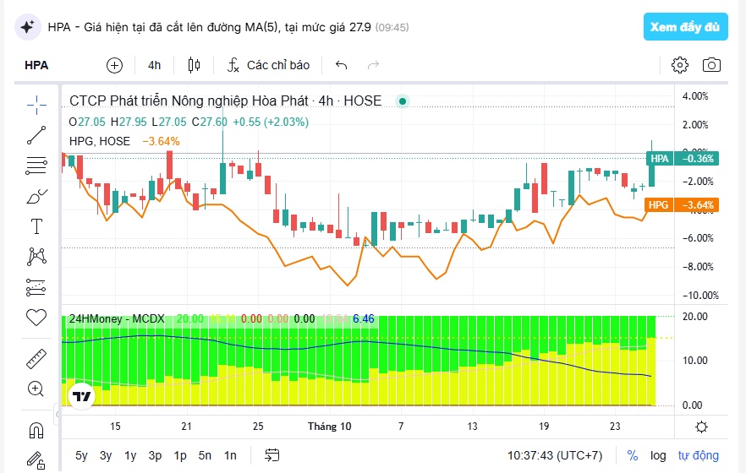This screenshot has width=746, height=473.
Task: Open 'Các chỉ báo' indicators menu
Action: tap(268, 65)
